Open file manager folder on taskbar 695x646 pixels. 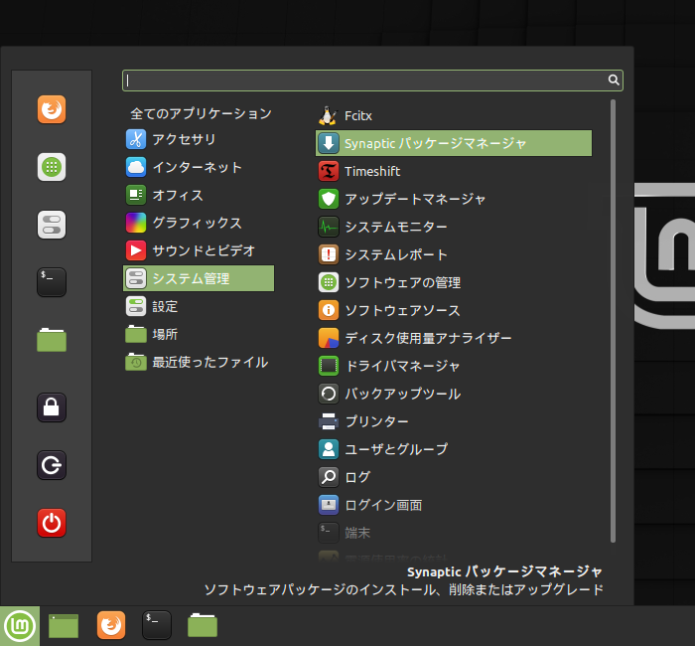203,625
